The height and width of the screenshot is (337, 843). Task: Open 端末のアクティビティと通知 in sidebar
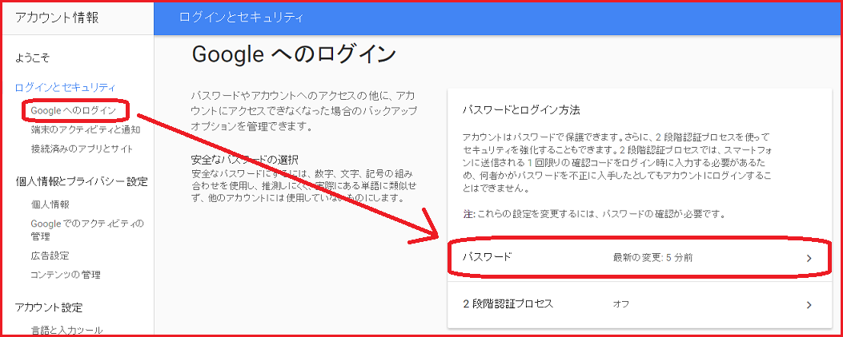click(x=86, y=129)
